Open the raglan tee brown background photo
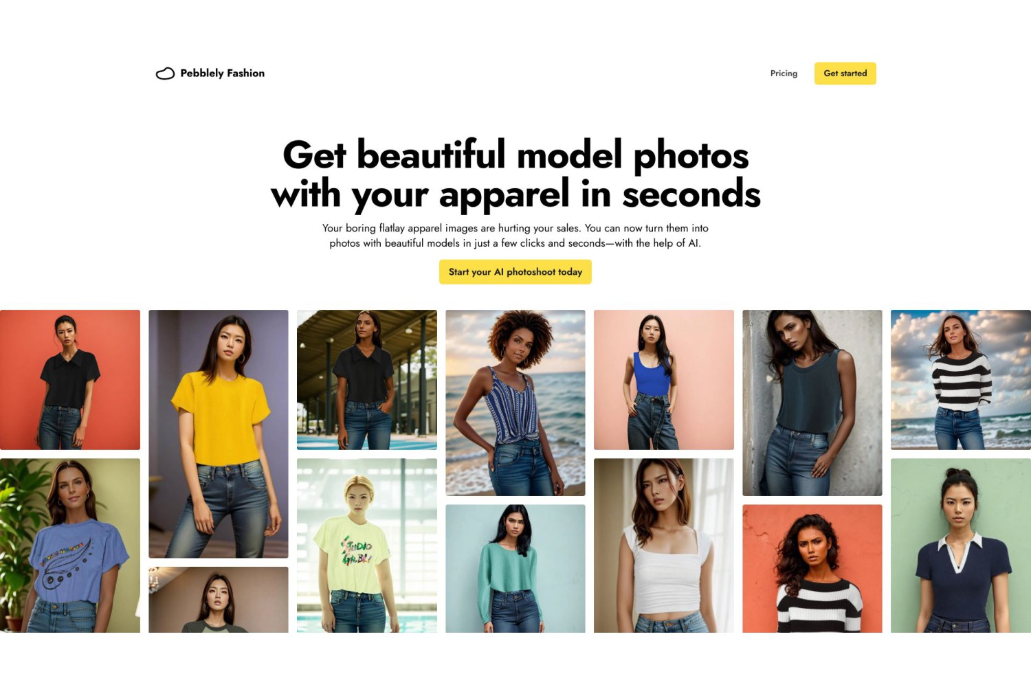The image size is (1031, 687). click(219, 600)
